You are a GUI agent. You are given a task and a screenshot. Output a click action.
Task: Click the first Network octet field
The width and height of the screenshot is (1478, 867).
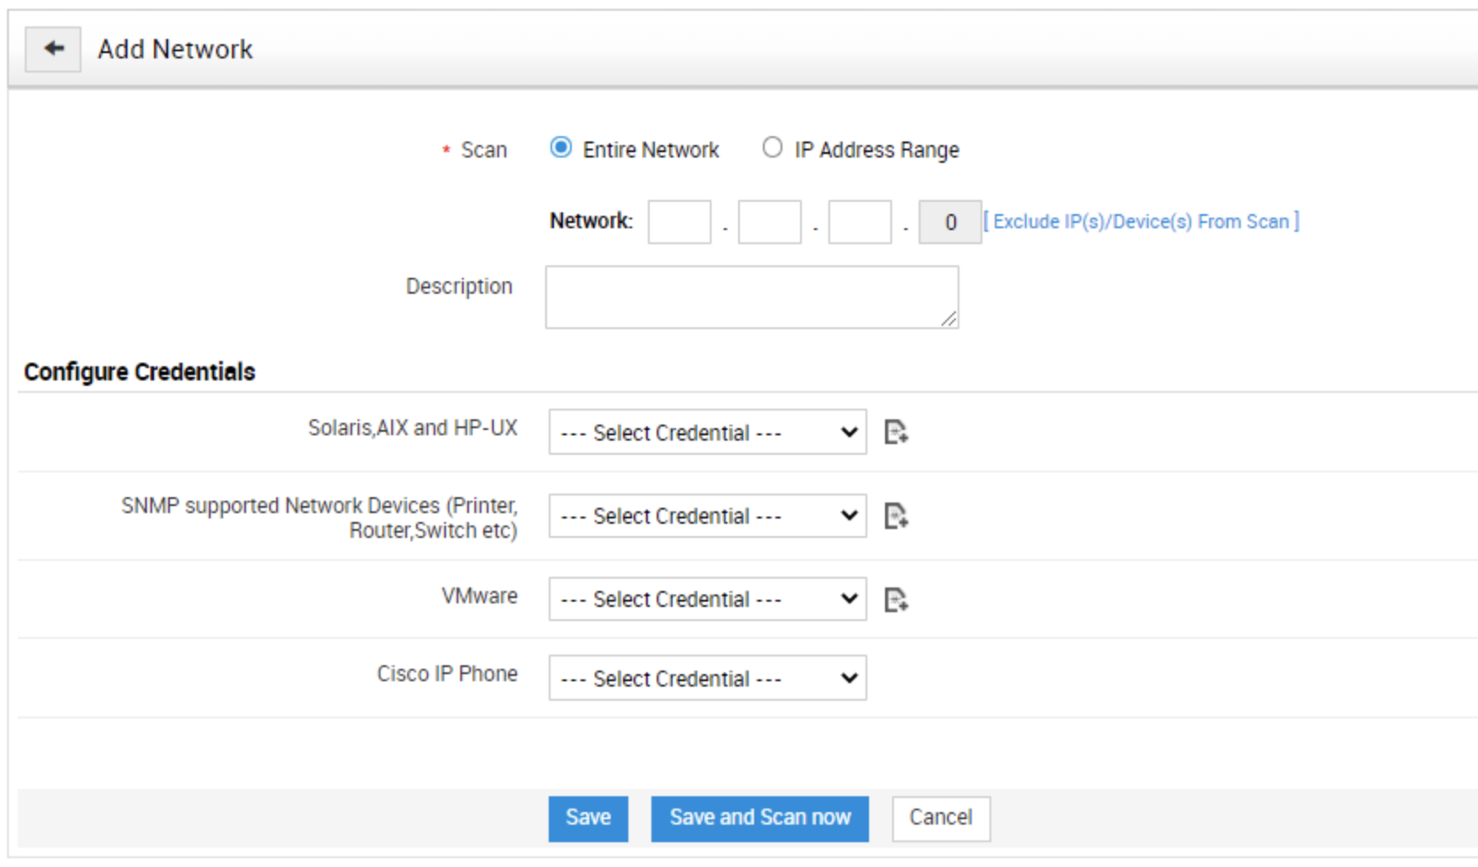(678, 222)
